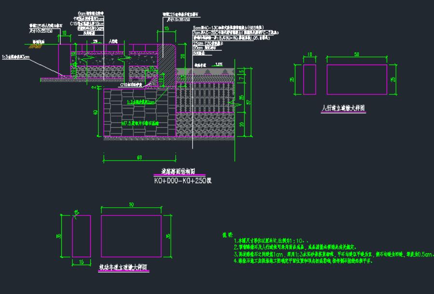Select the 40 vertical dimension left of the masonry
The image size is (434, 294).
coord(96,112)
